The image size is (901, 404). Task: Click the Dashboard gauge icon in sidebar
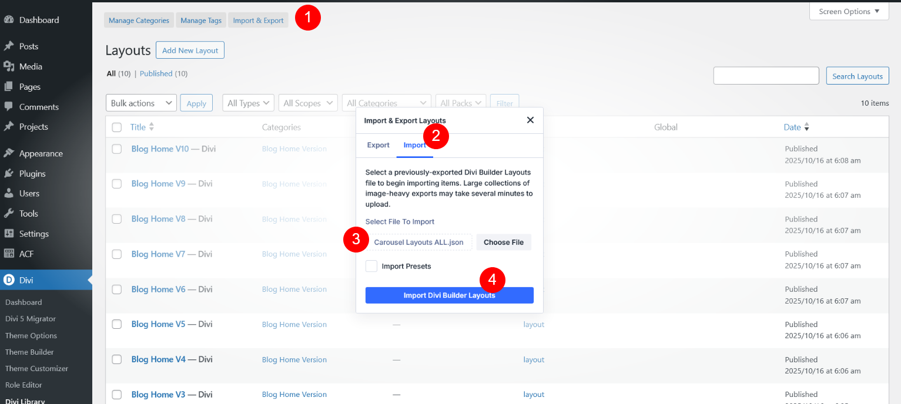coord(9,19)
